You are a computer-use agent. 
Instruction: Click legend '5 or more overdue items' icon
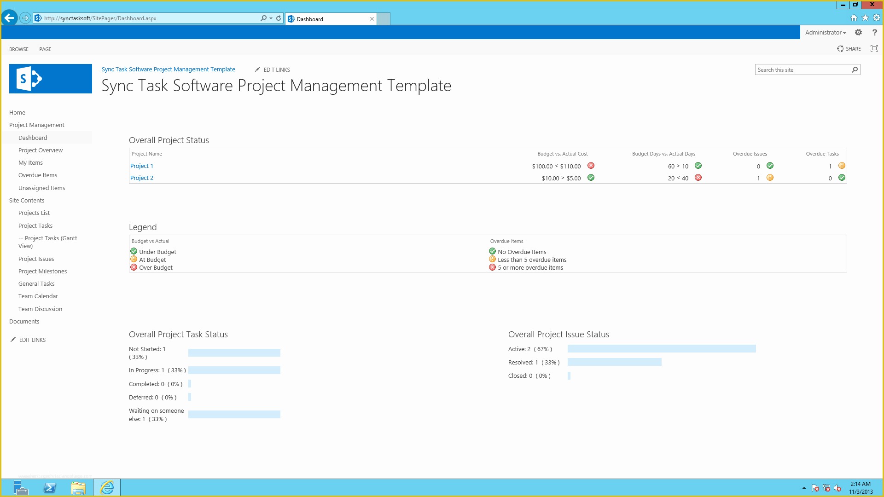492,267
